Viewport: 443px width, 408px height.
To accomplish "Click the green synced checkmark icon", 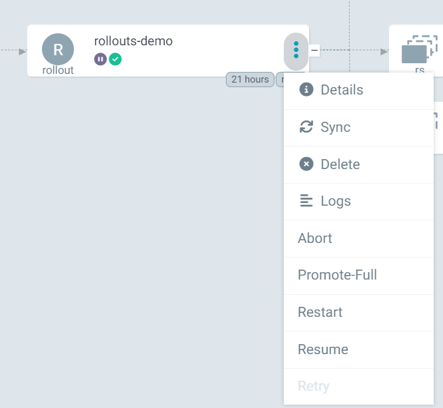I will tap(115, 59).
